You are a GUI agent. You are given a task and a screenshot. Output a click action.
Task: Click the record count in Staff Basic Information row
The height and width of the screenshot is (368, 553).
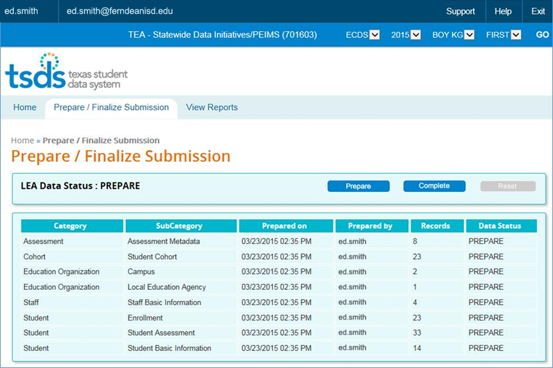[415, 302]
